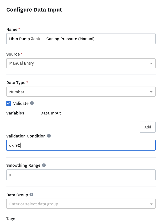Viewport: 161px width, 222px height.
Task: Open the Validation Condition info tooltip icon
Action: point(49,136)
